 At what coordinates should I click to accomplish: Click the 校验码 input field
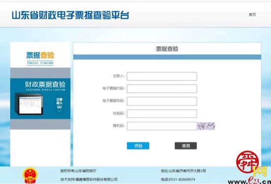[162, 114]
